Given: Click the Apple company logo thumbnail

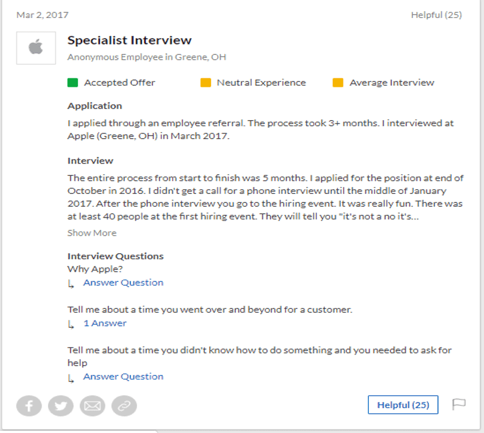Looking at the screenshot, I should pyautogui.click(x=36, y=48).
